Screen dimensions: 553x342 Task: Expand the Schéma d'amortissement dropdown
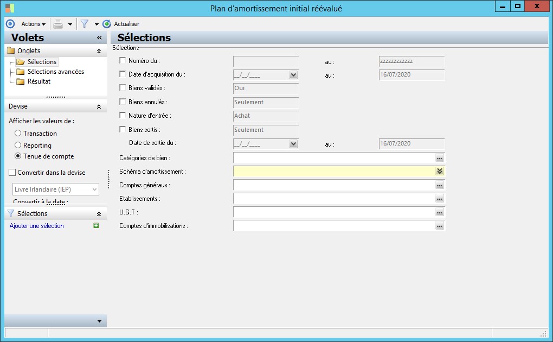pyautogui.click(x=440, y=172)
